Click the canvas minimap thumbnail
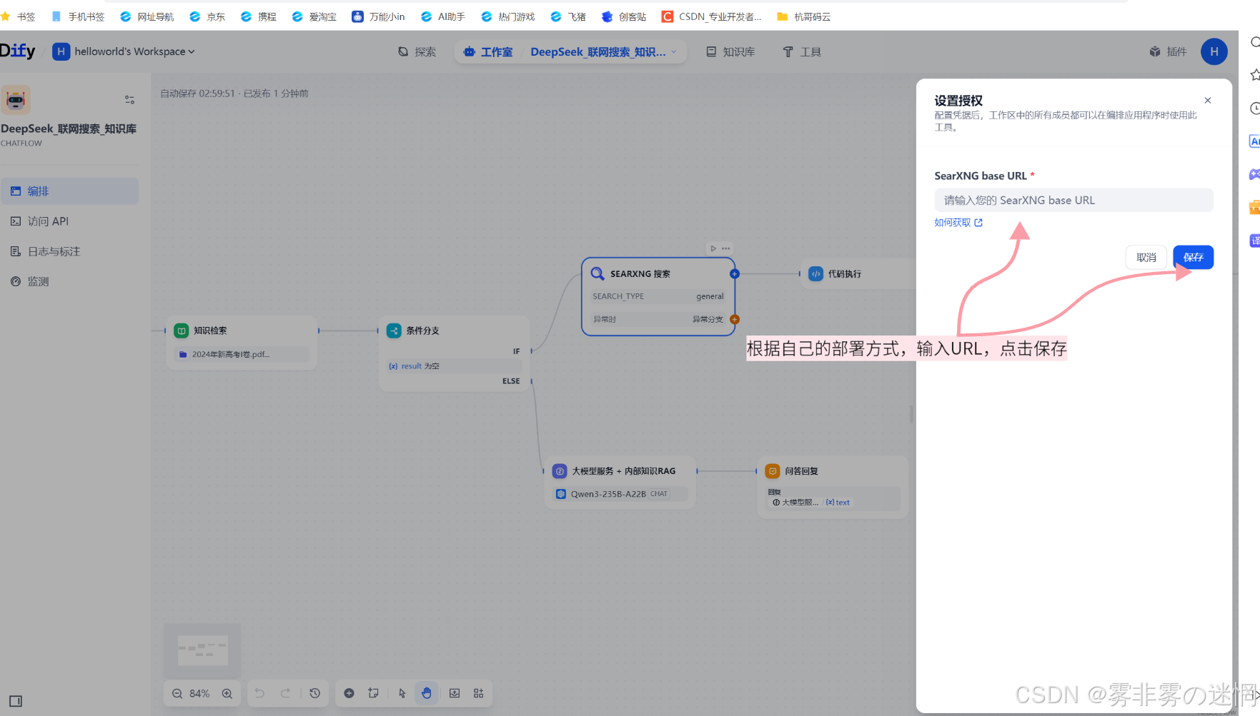 pyautogui.click(x=202, y=650)
